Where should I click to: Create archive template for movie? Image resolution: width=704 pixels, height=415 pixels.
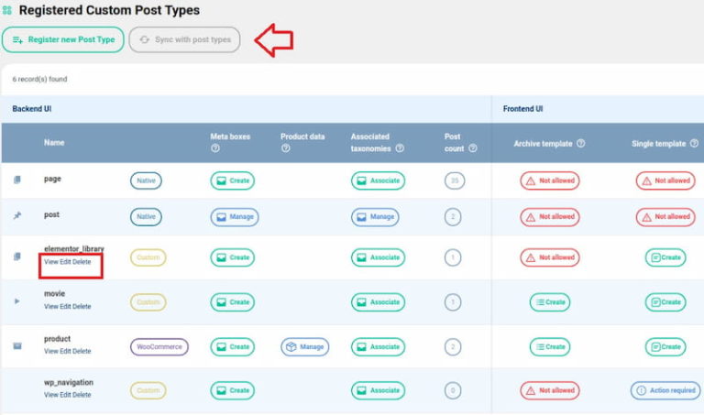tap(550, 302)
